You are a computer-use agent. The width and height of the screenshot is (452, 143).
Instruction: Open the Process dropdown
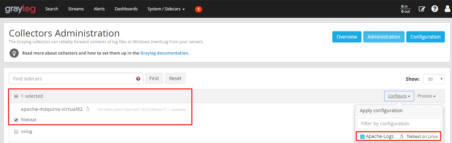(x=426, y=96)
